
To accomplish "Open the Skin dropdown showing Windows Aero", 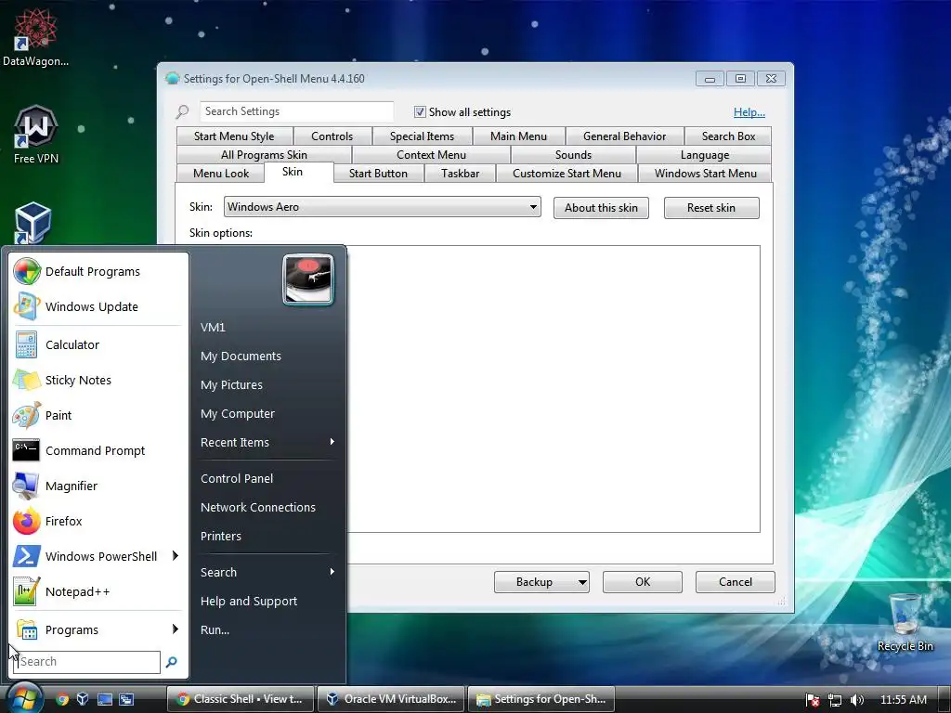I will pos(382,207).
